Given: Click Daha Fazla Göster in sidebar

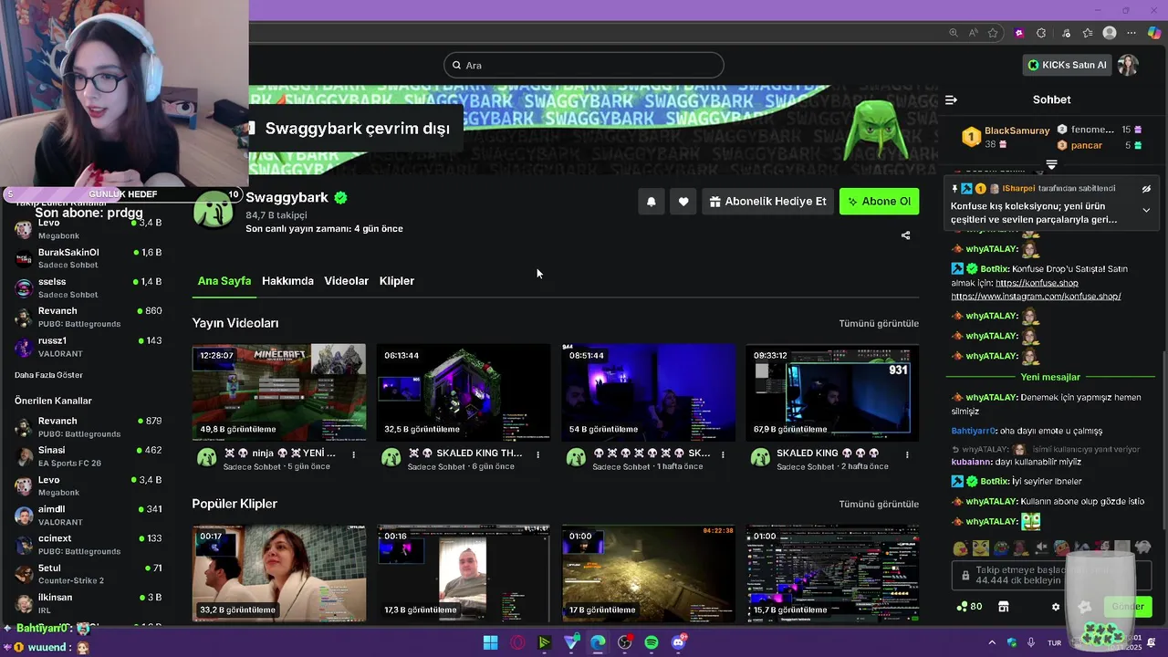Looking at the screenshot, I should click(48, 375).
